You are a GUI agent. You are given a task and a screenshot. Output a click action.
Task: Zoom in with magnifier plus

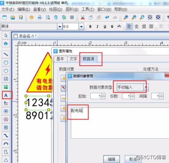coord(126,17)
